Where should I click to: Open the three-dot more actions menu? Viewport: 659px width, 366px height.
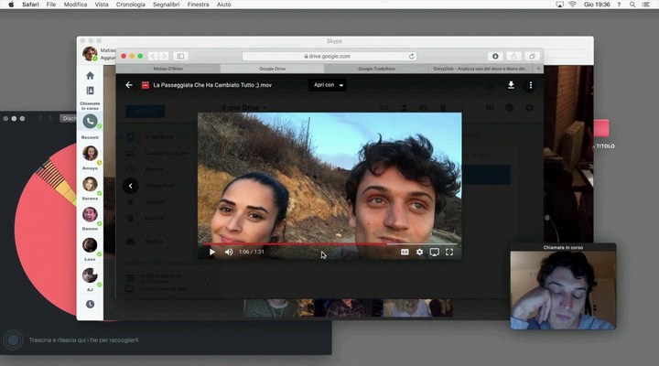point(530,85)
